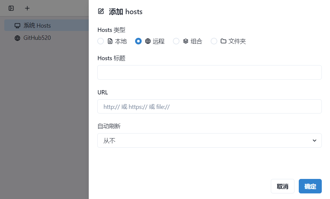Click the folder icon for 文件夹
This screenshot has height=199, width=330.
point(224,41)
